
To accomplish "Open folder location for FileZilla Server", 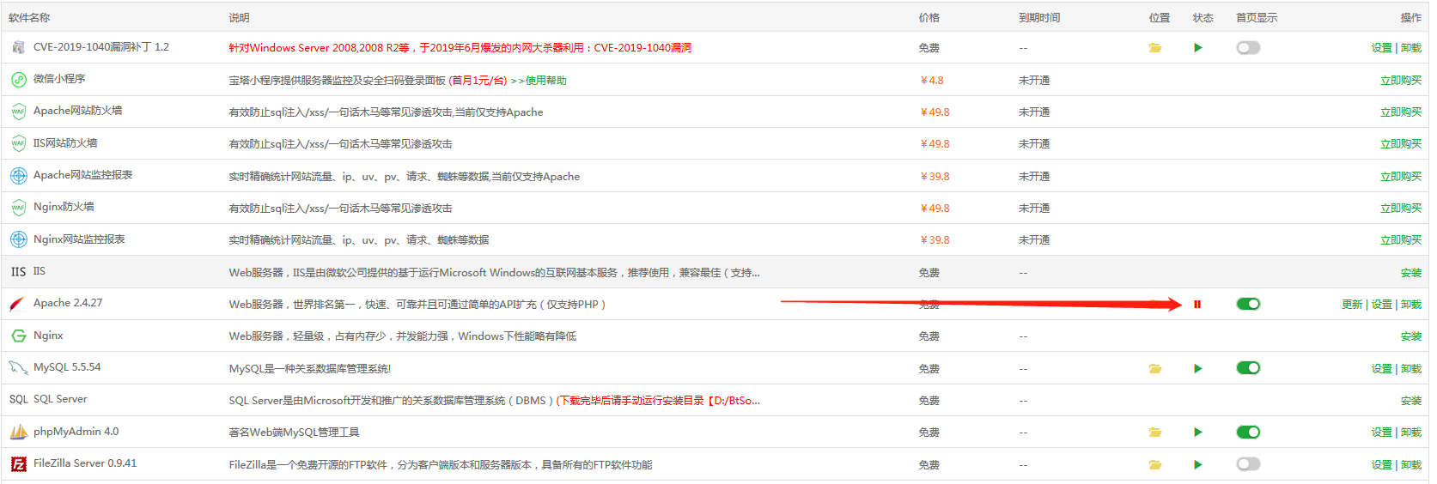I will click(1155, 465).
